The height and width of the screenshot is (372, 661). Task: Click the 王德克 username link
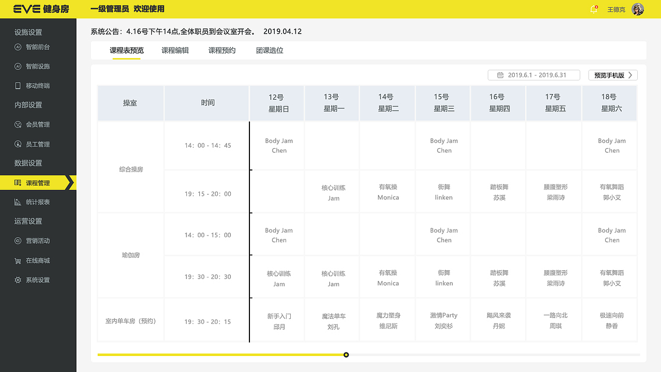[616, 10]
